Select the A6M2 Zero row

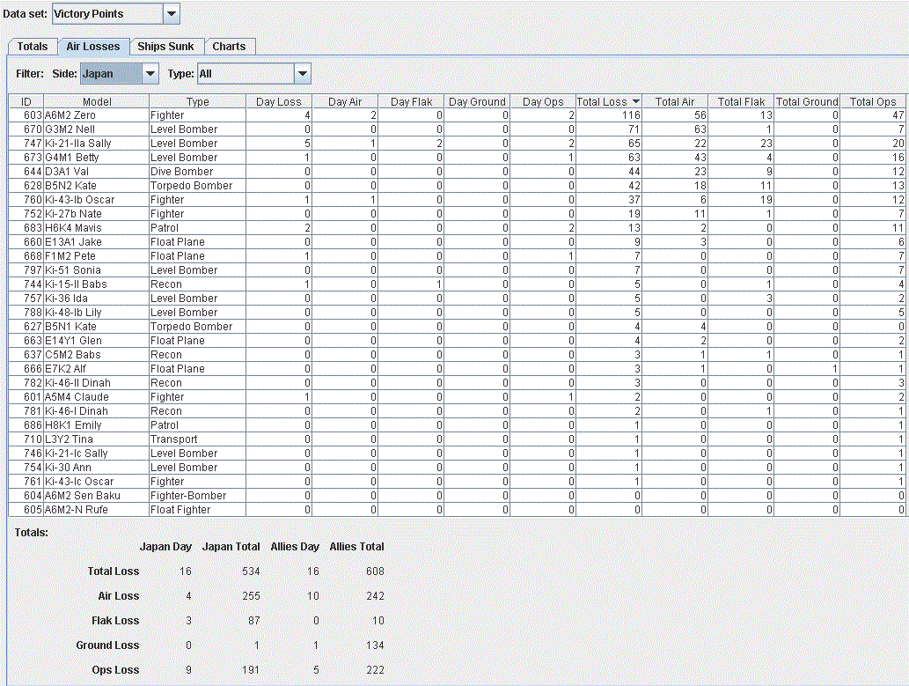pos(458,115)
